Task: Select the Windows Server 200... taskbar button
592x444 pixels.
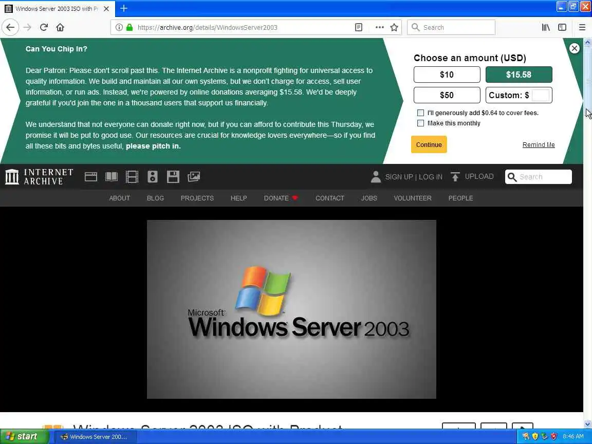Action: (x=96, y=437)
